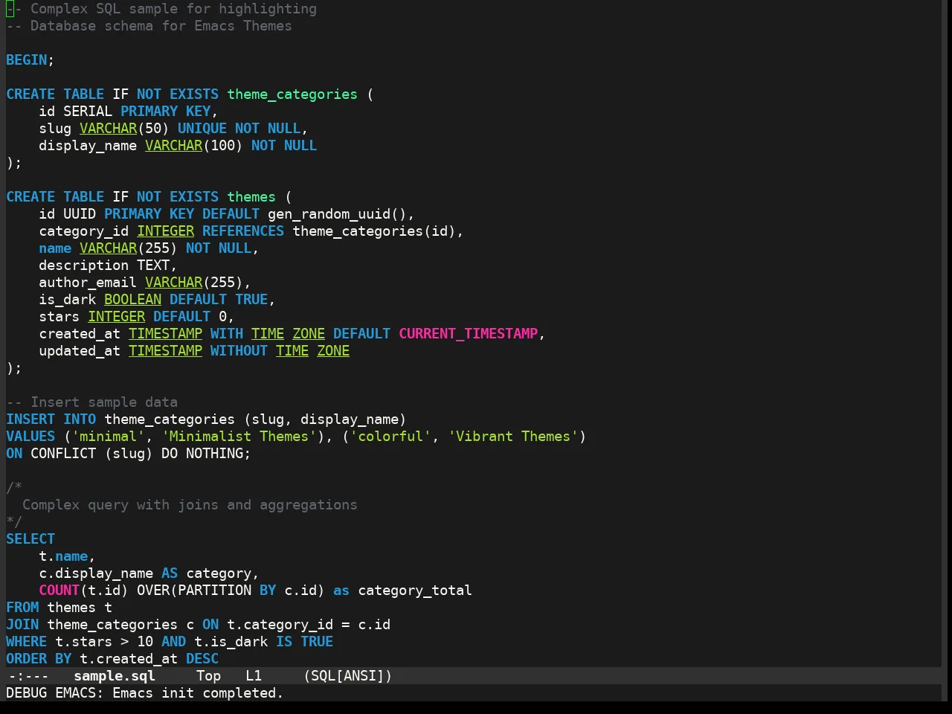Click PARTITION in the OVER clause

click(x=214, y=591)
